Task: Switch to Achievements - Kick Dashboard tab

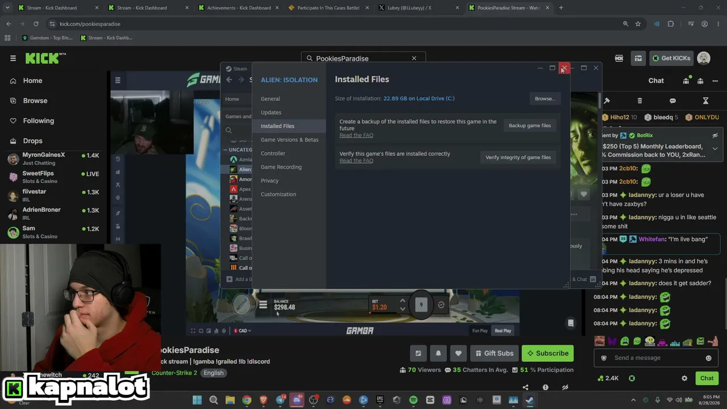Action: tap(238, 8)
